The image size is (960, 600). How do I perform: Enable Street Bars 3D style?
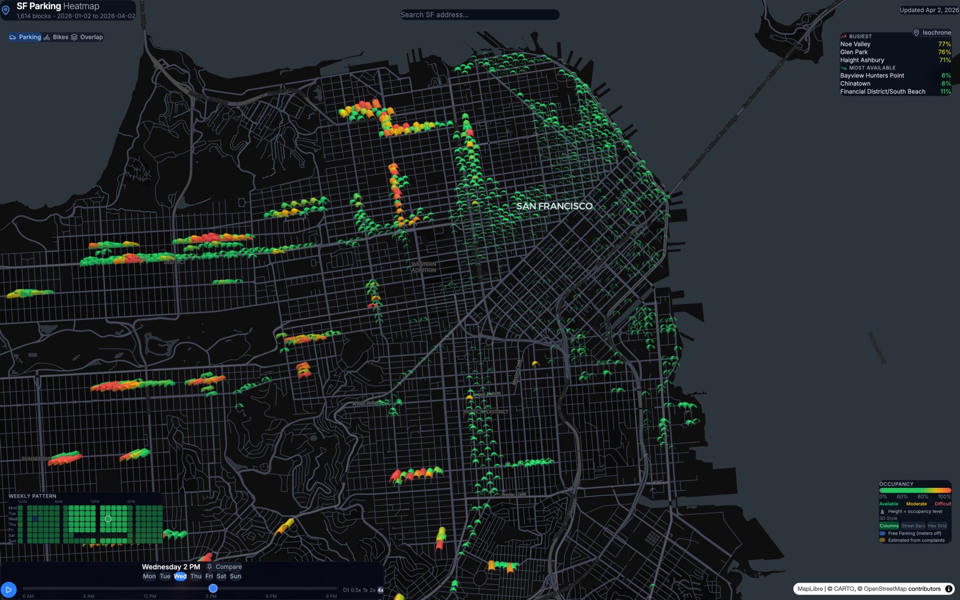913,526
